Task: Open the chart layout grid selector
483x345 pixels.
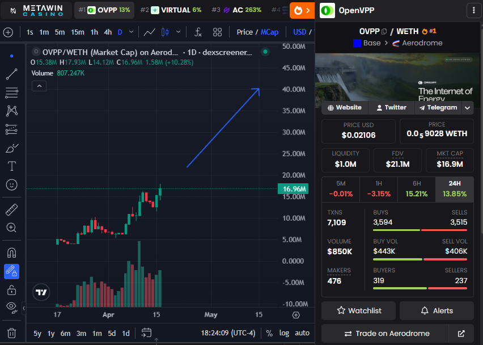Action: 218,32
